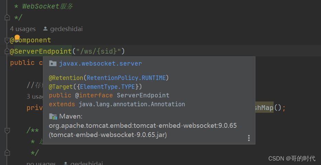Toggle fold marker beside @ServerEndpoint line
This screenshot has width=321, height=165.
7,52
